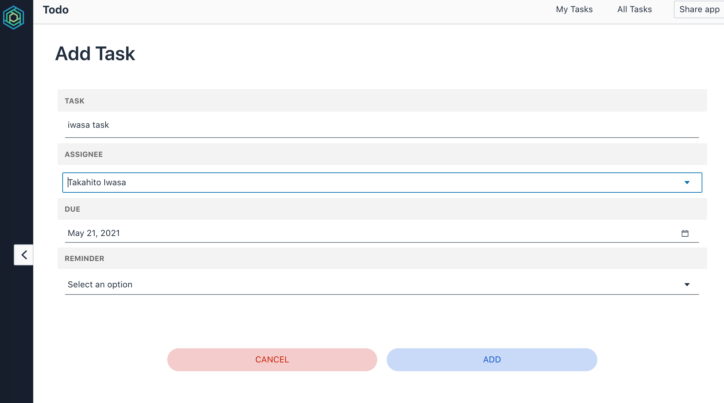Open the calendar icon in DUE field
Screen dimensions: 724x403
click(x=685, y=233)
